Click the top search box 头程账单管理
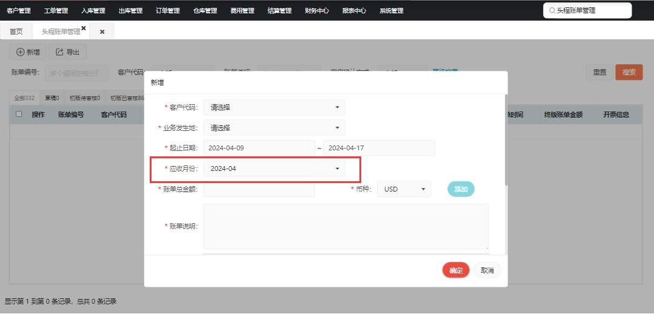Screen dimensions: 654x314 tap(587, 11)
